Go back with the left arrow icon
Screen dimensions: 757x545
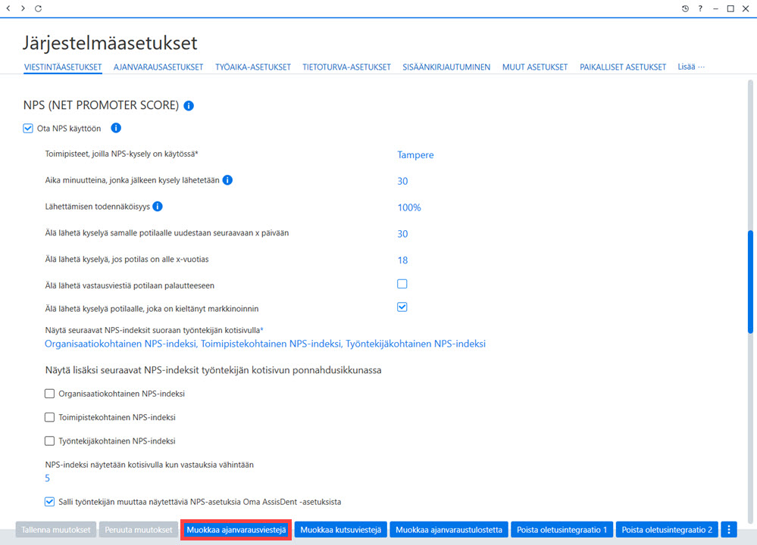[x=8, y=8]
